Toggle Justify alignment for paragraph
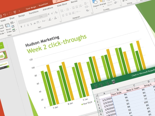155x116 pixels. tap(73, 13)
